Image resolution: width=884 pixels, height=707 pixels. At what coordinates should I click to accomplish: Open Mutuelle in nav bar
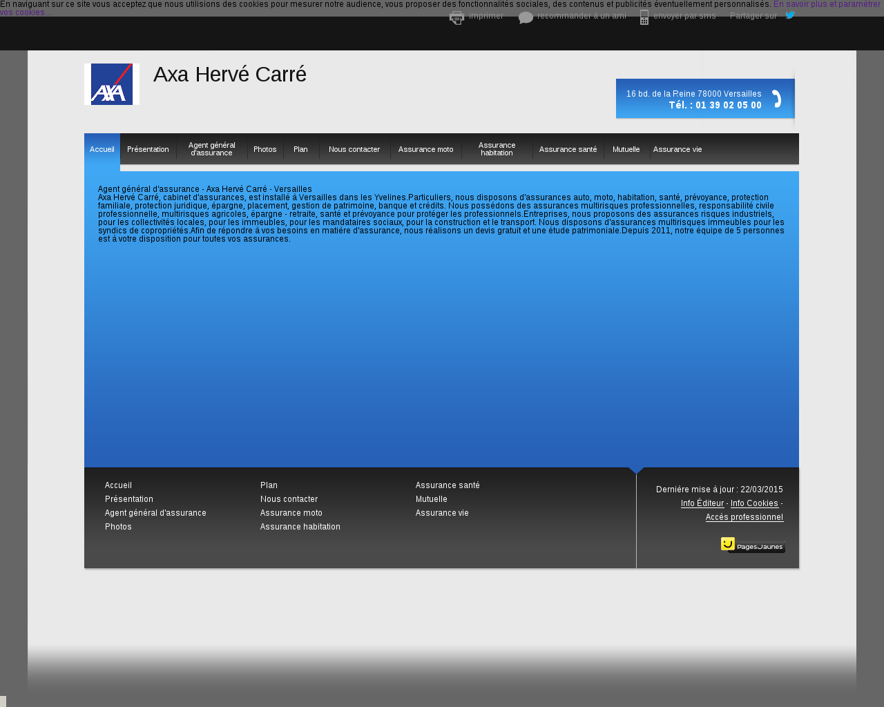click(x=626, y=149)
